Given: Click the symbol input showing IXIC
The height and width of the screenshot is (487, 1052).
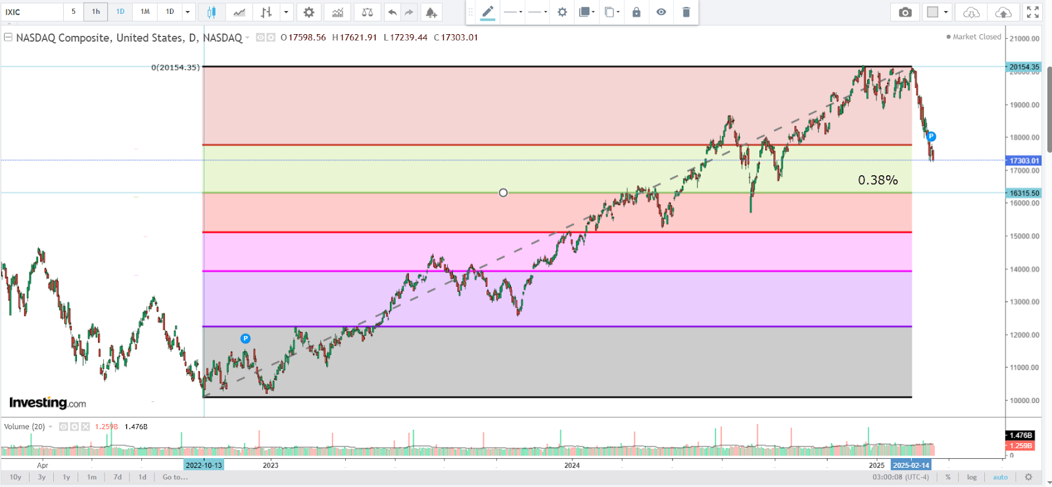Looking at the screenshot, I should click(x=32, y=12).
